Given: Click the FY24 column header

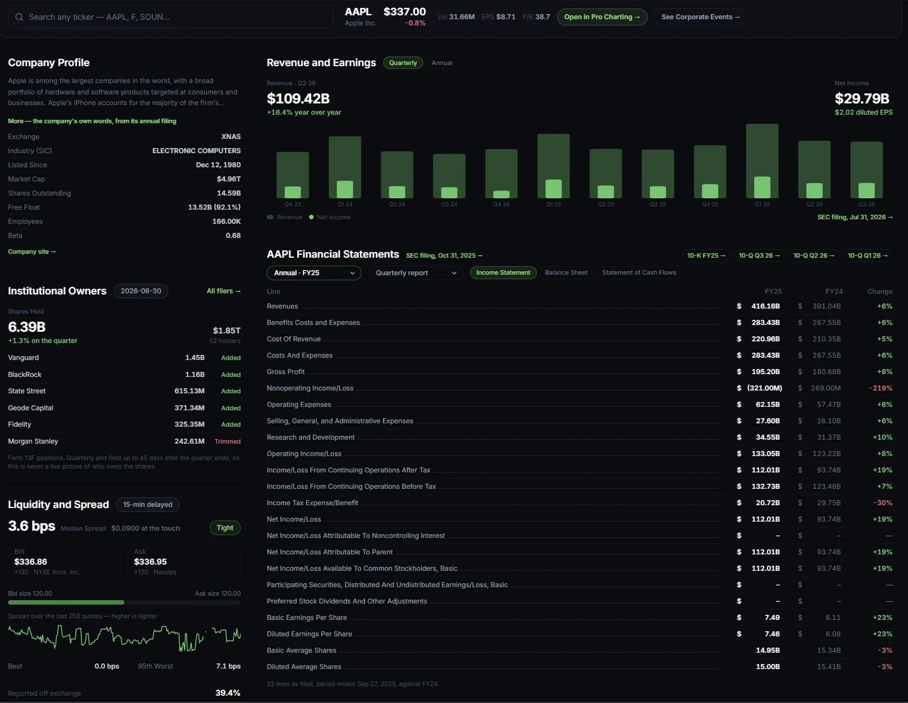Looking at the screenshot, I should point(834,292).
